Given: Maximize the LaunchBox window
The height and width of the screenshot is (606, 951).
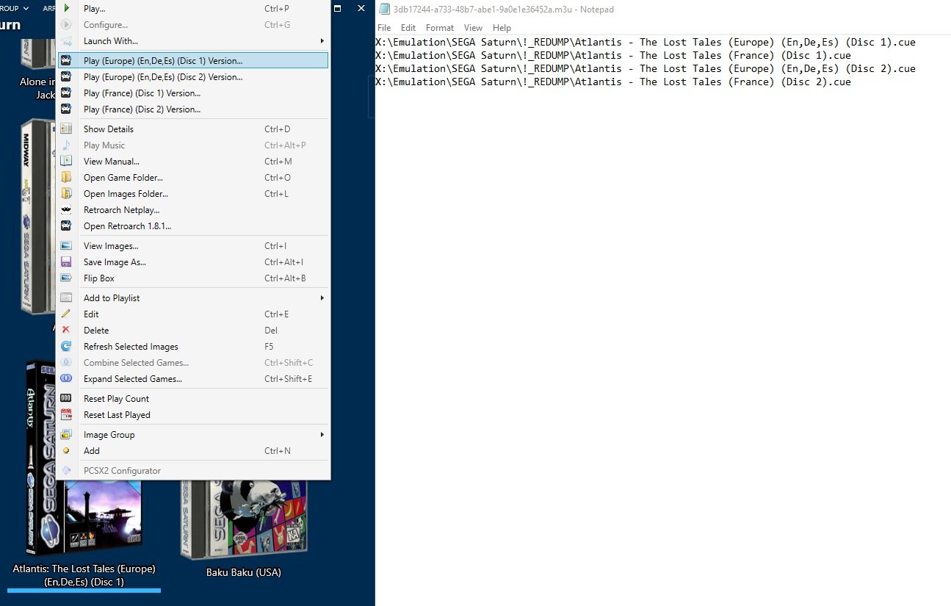Looking at the screenshot, I should coord(337,8).
